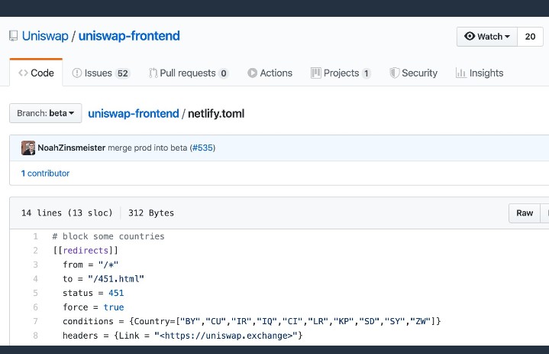Click uniswap-frontend in the file breadcrumb

coord(134,114)
